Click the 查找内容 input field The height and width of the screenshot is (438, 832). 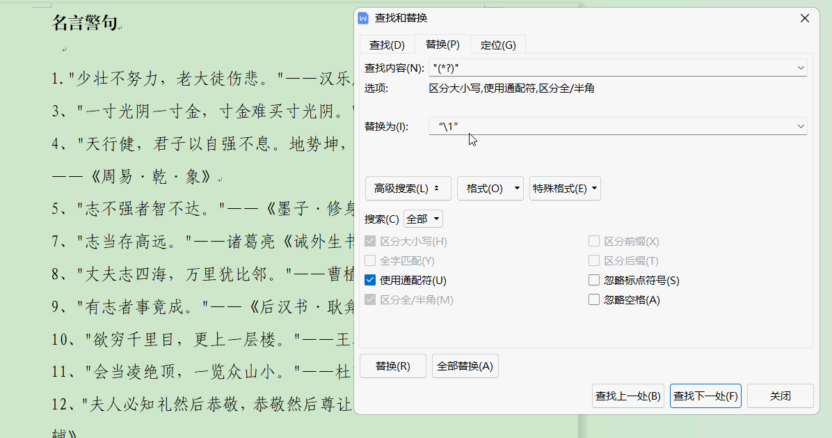tap(612, 68)
